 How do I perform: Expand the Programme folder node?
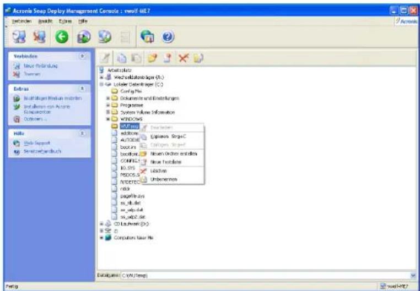pyautogui.click(x=108, y=105)
